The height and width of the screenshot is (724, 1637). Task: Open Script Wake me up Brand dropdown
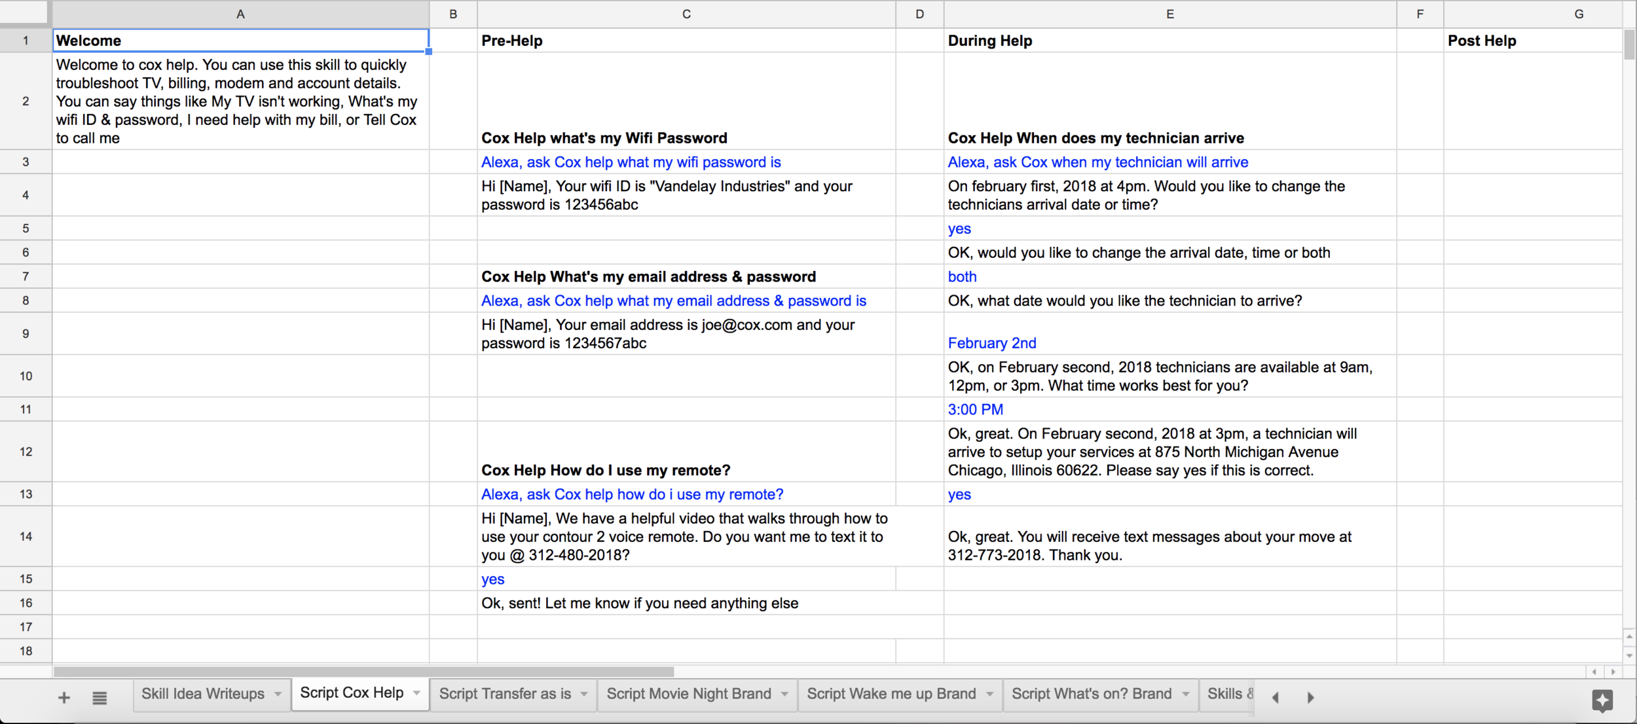(x=989, y=694)
